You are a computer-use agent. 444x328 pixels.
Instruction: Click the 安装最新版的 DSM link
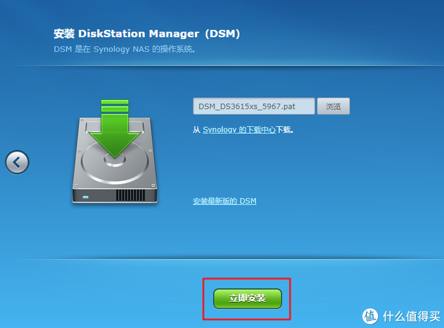(225, 201)
